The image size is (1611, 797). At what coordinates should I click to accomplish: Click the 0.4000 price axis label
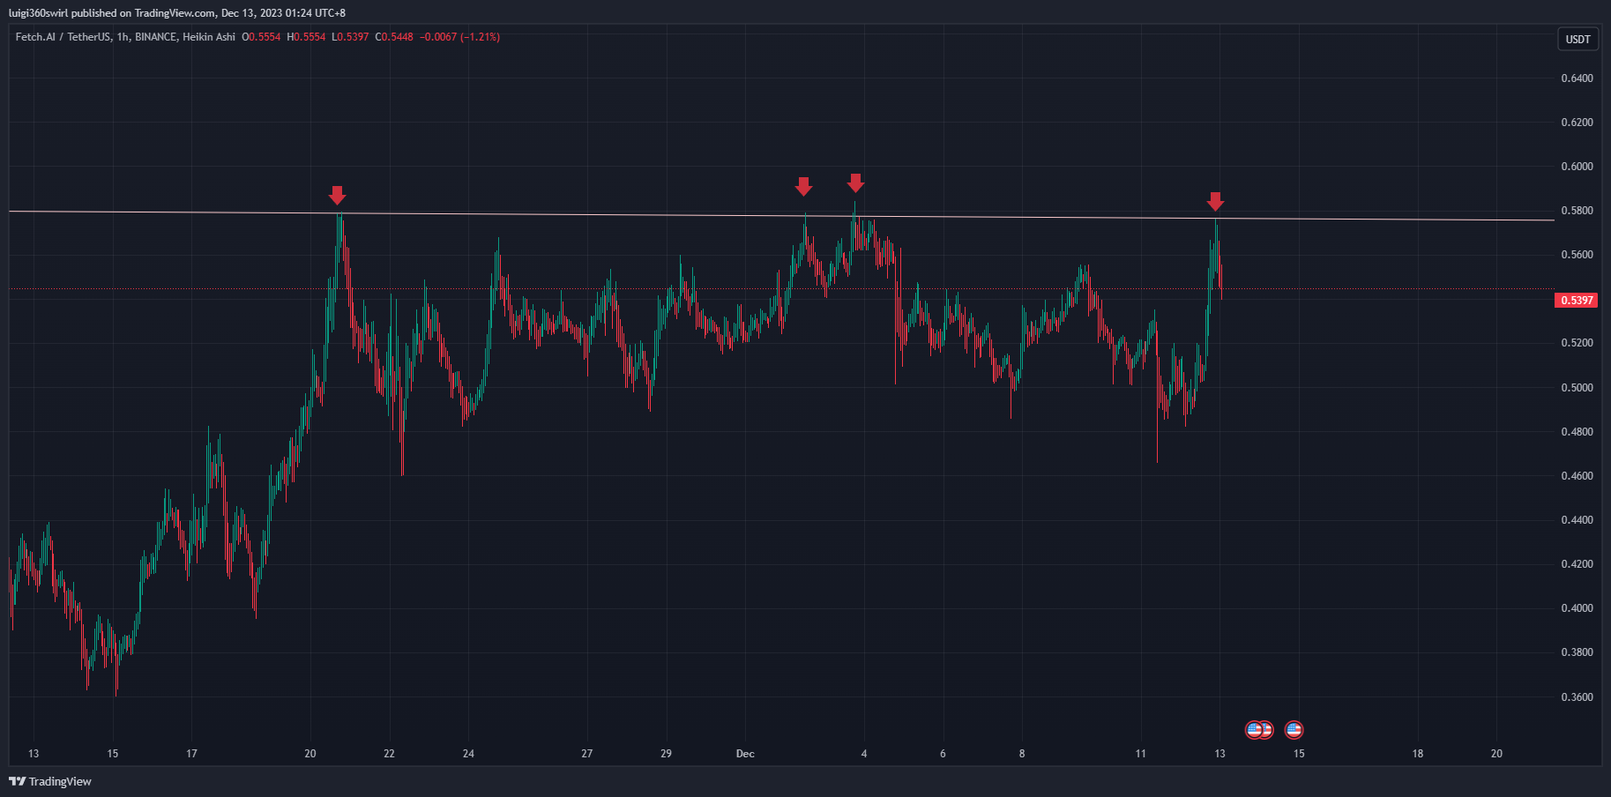click(x=1577, y=608)
